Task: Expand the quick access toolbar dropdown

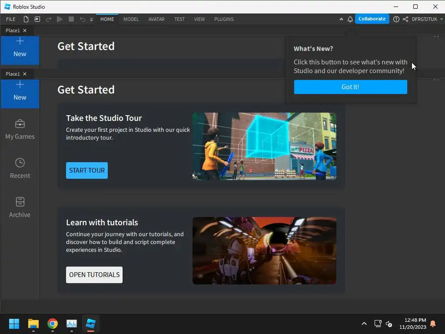Action: tap(91, 19)
